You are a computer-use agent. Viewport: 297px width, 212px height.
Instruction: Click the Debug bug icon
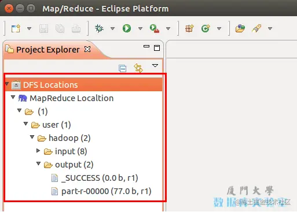99,28
